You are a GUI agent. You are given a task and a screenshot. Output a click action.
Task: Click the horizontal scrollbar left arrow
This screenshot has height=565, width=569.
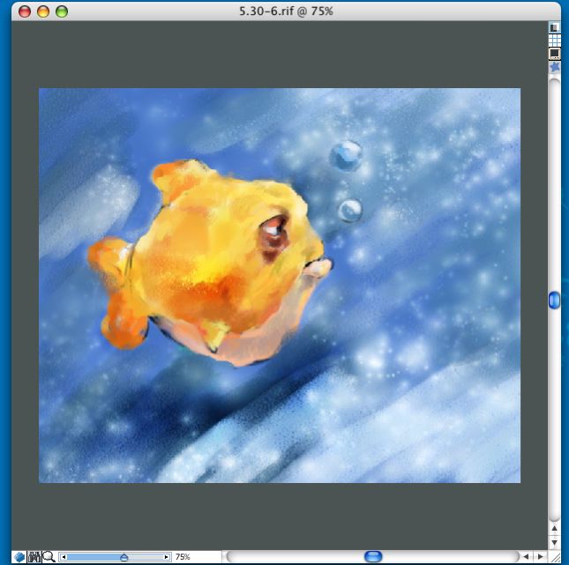tap(526, 556)
